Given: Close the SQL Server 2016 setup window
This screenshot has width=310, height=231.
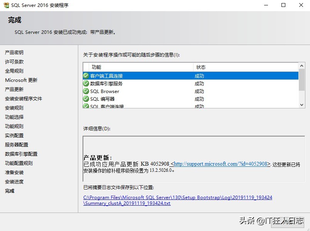Looking at the screenshot, I should (x=301, y=5).
